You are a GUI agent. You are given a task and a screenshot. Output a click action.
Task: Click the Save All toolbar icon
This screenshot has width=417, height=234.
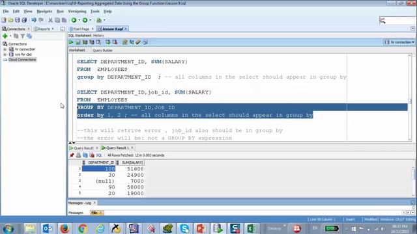(x=24, y=20)
